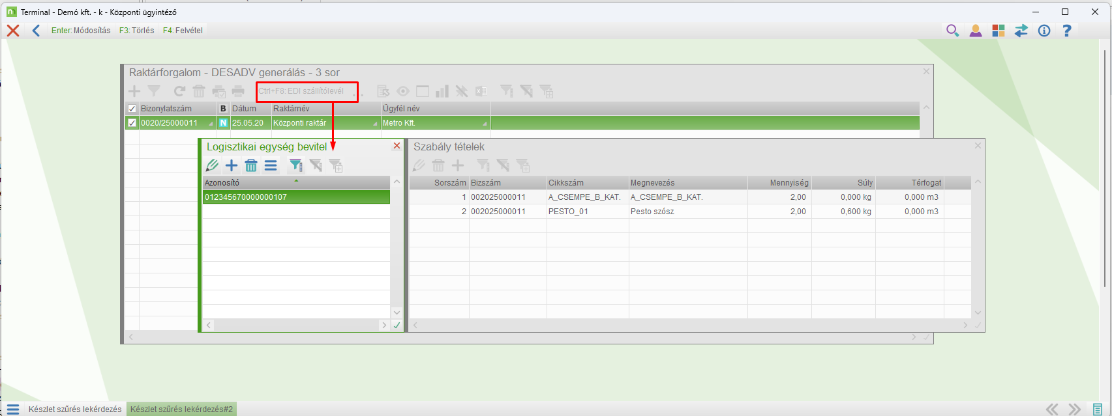Open the info circle icon

pos(1044,31)
